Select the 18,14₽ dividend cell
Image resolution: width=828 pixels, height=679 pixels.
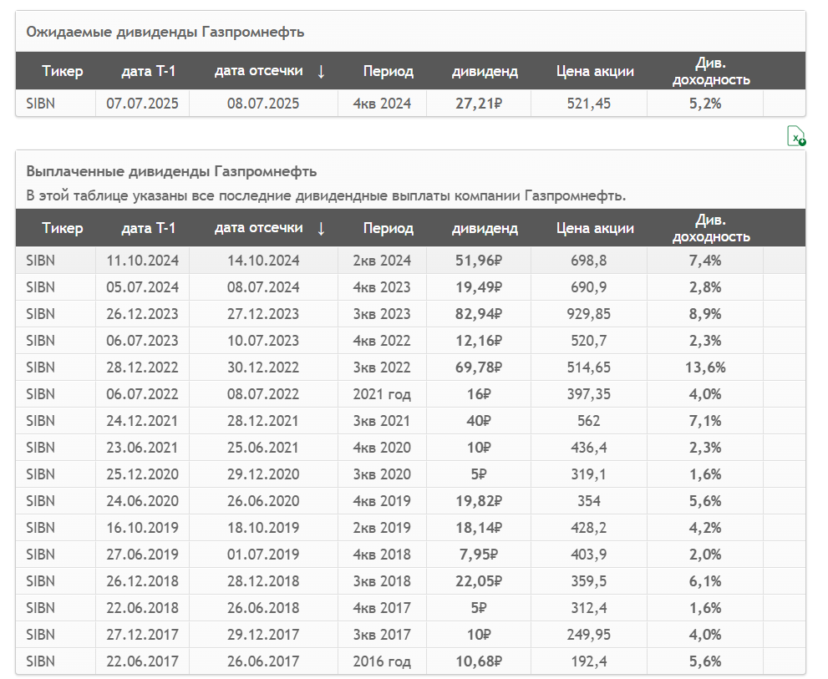[x=479, y=528]
